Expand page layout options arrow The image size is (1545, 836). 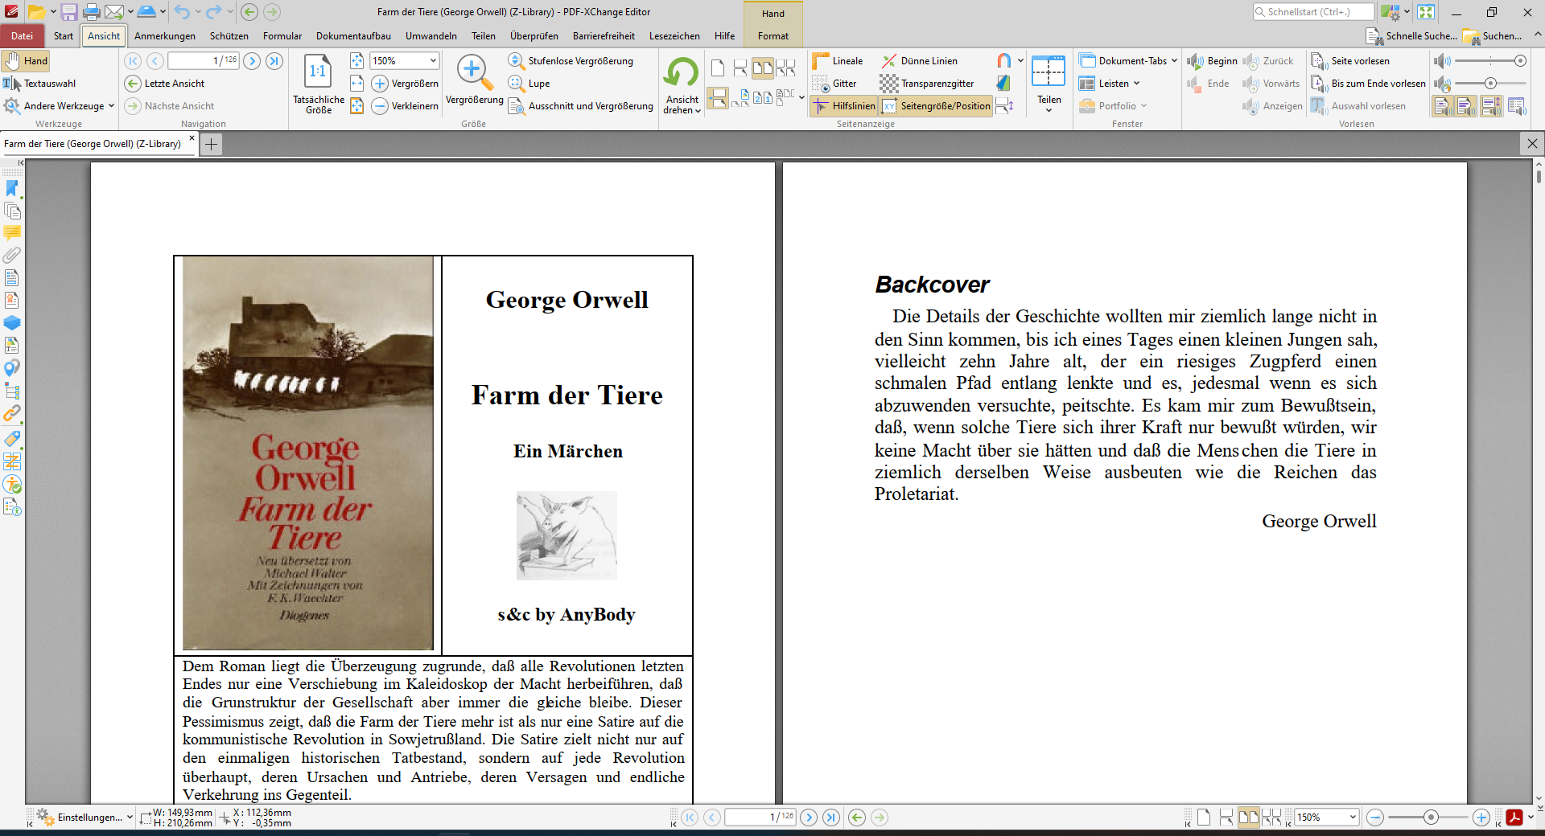pos(801,98)
